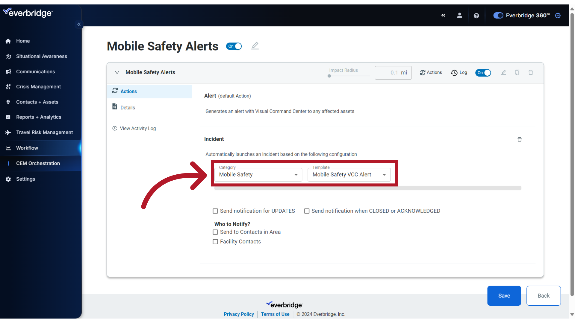This screenshot has width=575, height=323.
Task: Open the Details tab in left panel
Action: 127,107
